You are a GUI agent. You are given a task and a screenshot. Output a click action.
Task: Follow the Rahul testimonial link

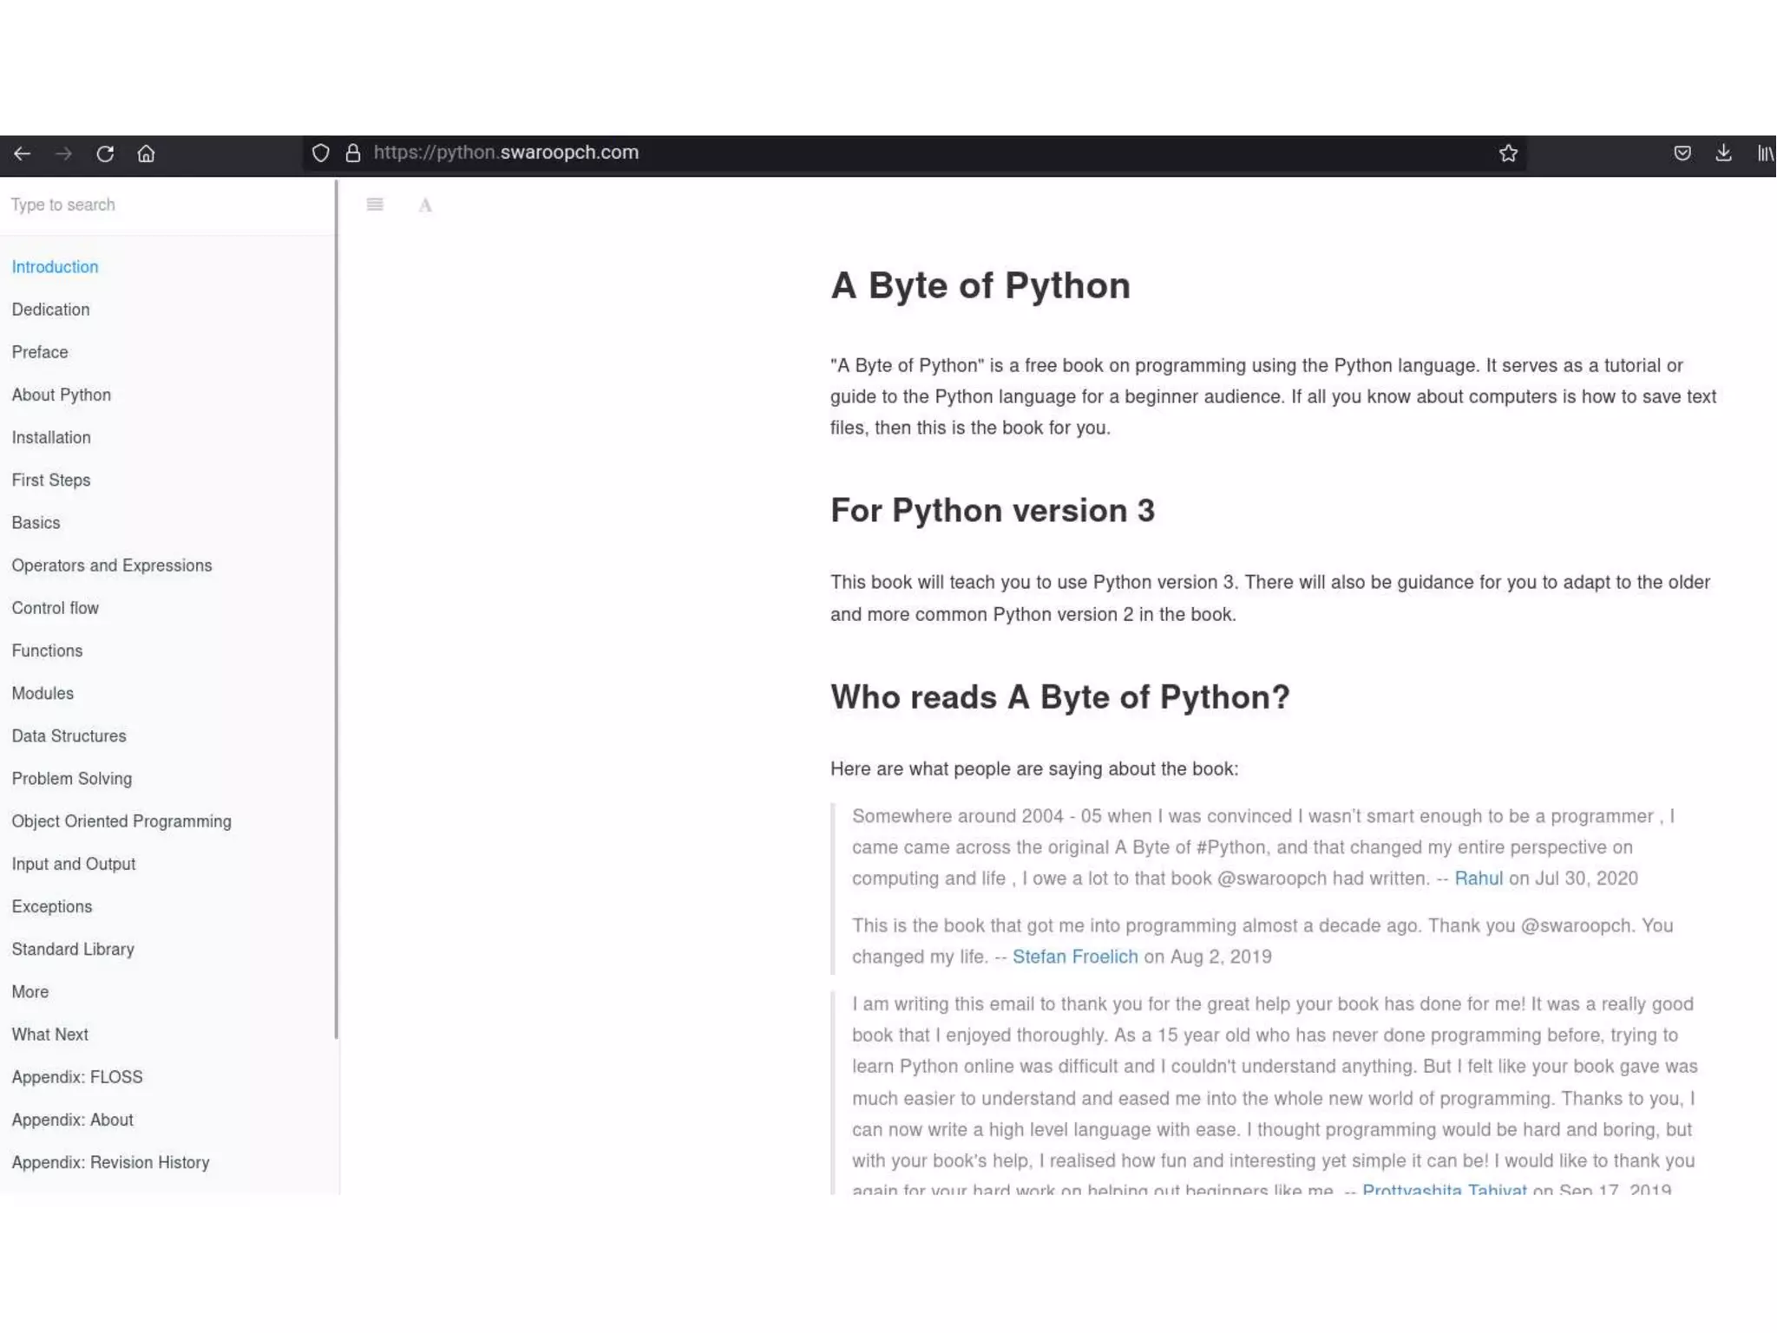pos(1478,879)
